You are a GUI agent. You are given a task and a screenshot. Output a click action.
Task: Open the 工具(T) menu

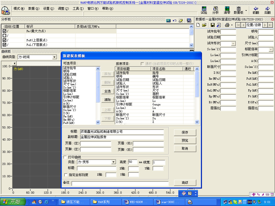(x=78, y=8)
